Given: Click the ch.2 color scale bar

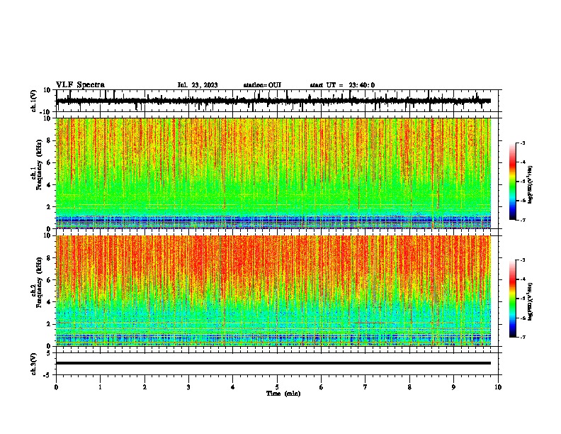Looking at the screenshot, I should coord(512,299).
